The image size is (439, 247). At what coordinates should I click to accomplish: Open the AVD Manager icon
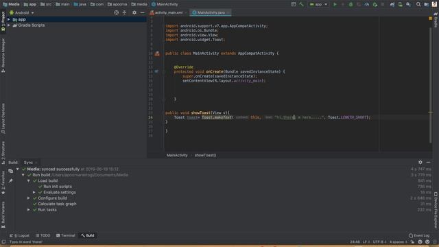pyautogui.click(x=400, y=4)
